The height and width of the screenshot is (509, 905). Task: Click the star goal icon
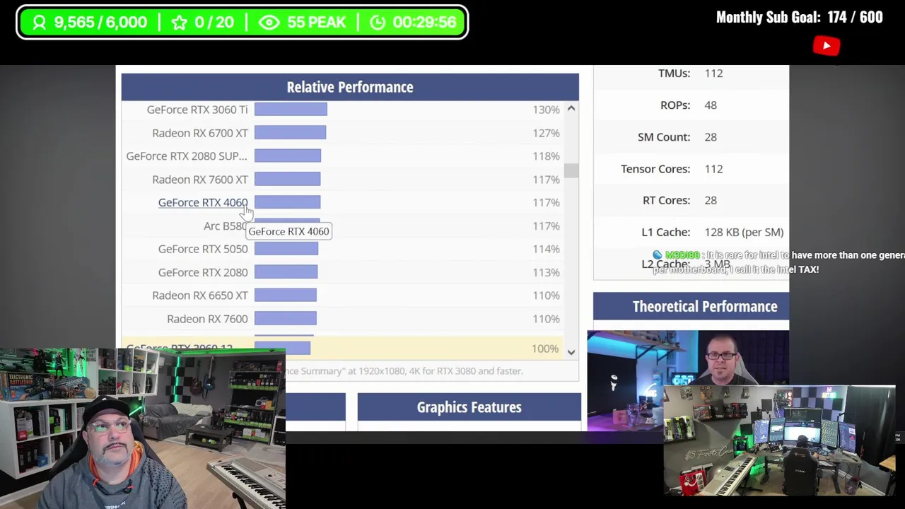tap(180, 23)
